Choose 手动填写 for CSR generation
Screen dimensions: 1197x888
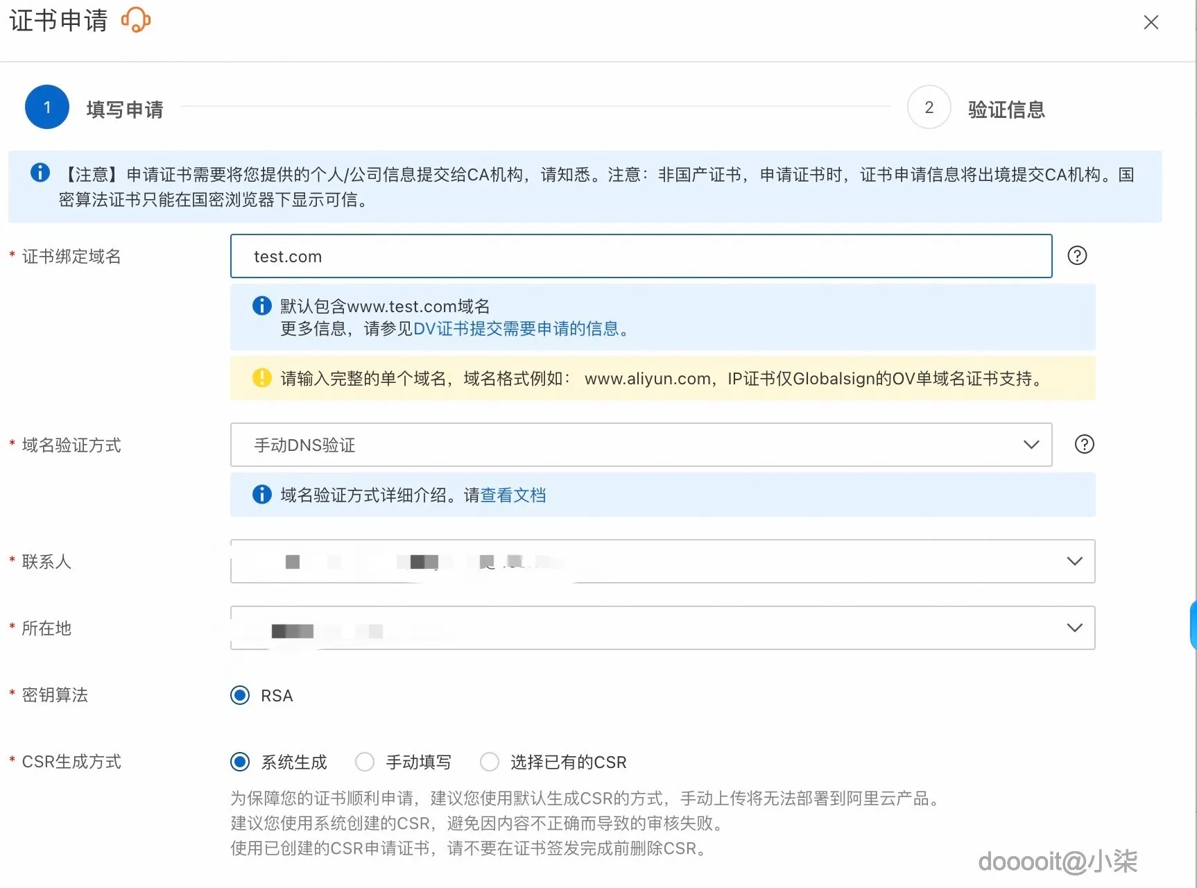tap(364, 761)
